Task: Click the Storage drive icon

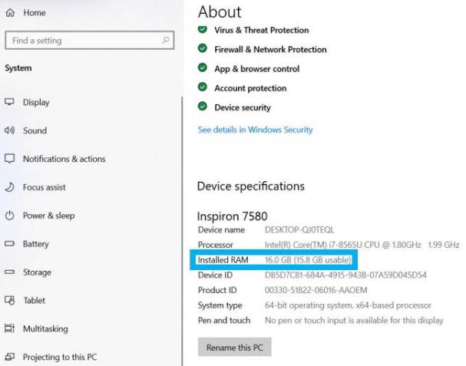Action: point(10,272)
